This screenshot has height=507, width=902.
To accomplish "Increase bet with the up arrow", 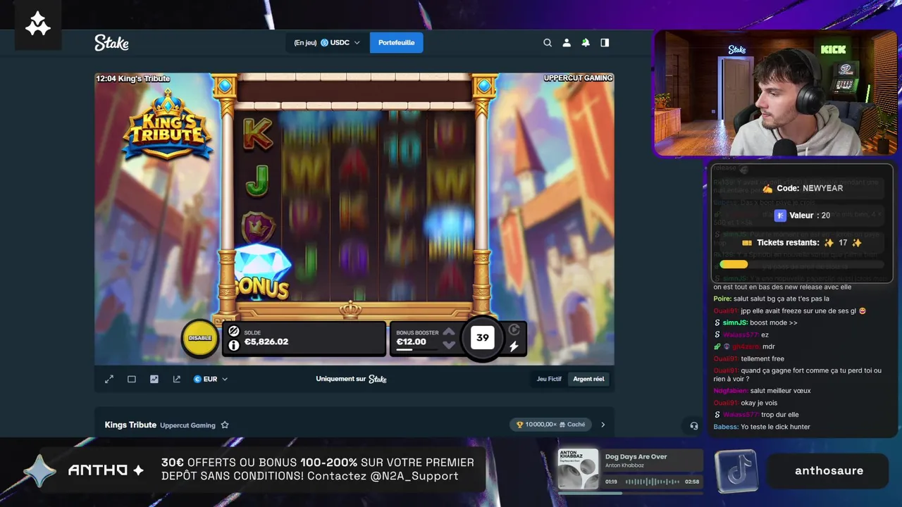I will coord(449,332).
